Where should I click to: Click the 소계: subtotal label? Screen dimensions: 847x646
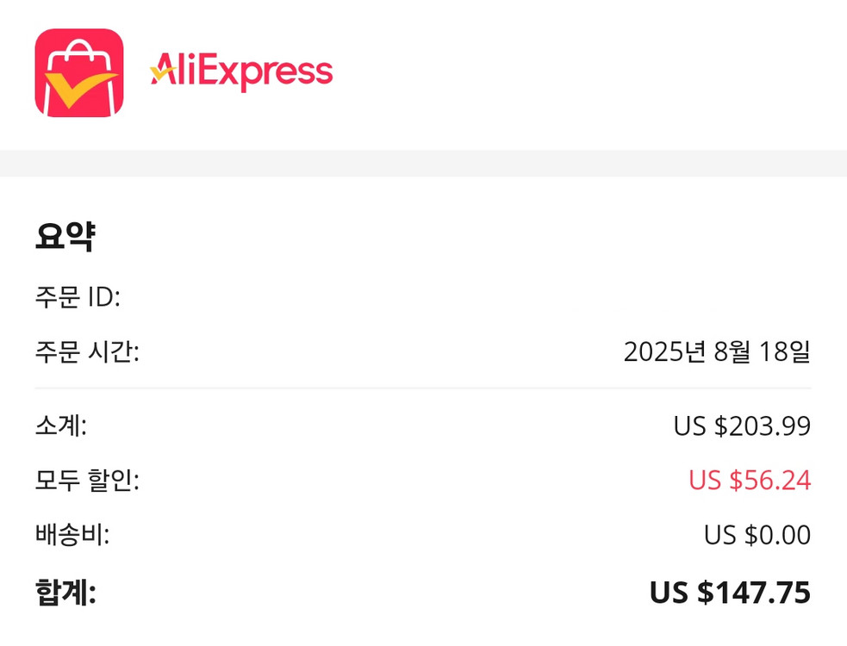click(60, 425)
